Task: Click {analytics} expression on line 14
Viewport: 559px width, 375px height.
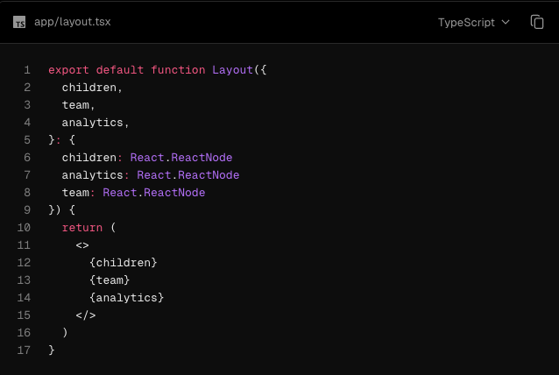Action: [126, 298]
